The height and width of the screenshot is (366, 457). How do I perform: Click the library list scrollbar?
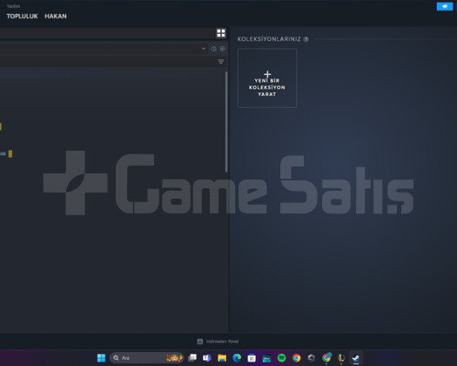point(226,121)
